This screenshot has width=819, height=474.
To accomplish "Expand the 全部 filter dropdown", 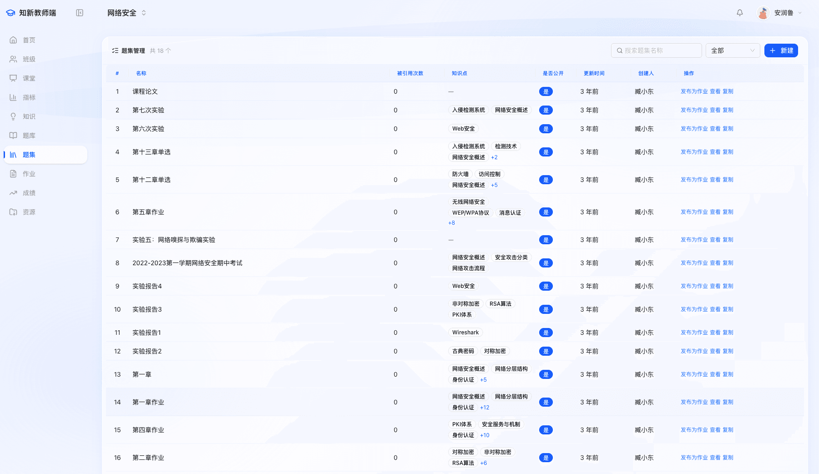I will (733, 50).
